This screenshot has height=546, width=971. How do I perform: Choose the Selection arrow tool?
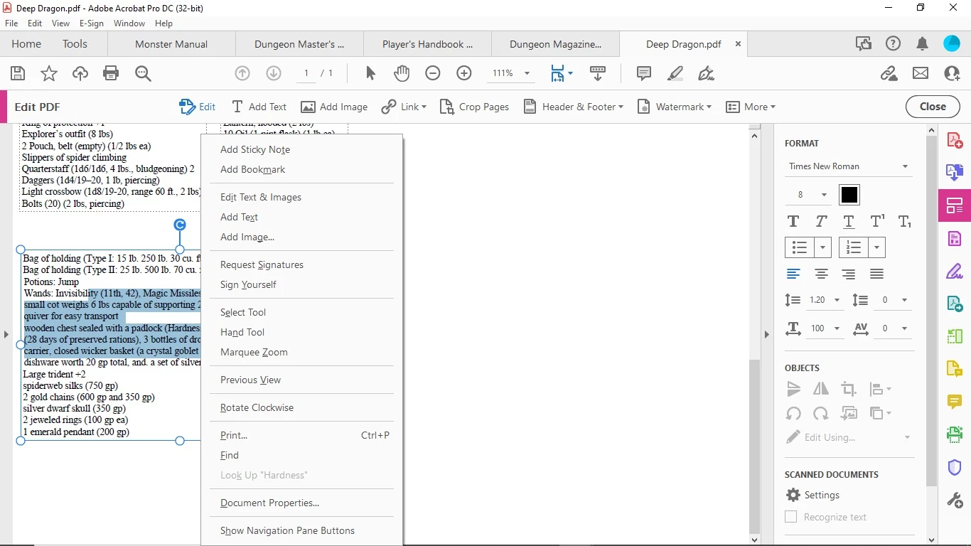point(370,73)
